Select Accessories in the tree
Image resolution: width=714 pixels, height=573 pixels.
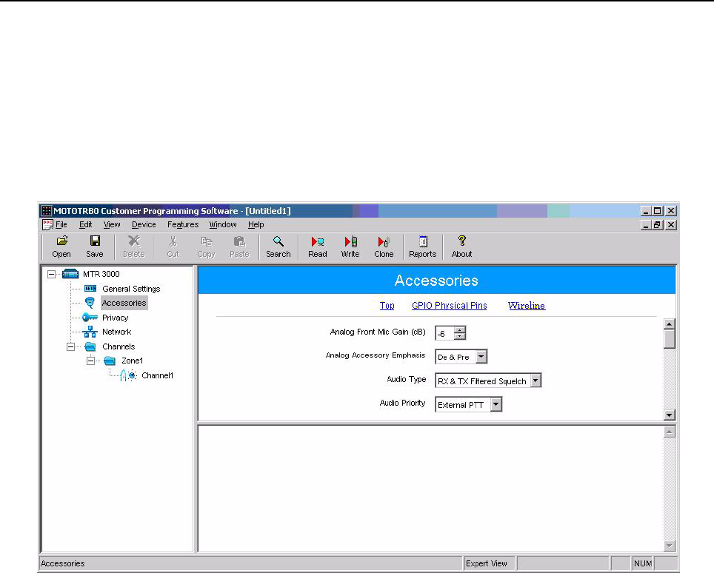point(124,303)
